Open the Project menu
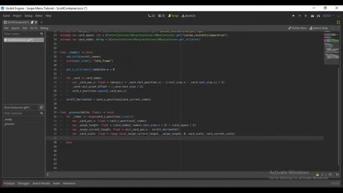Image resolution: width=343 pixels, height=193 pixels. coord(17,16)
